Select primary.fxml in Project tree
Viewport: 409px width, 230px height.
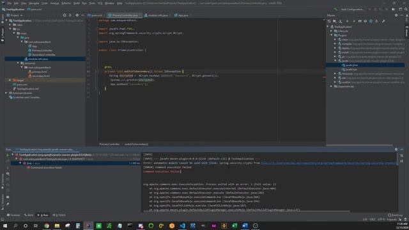[x=40, y=72]
